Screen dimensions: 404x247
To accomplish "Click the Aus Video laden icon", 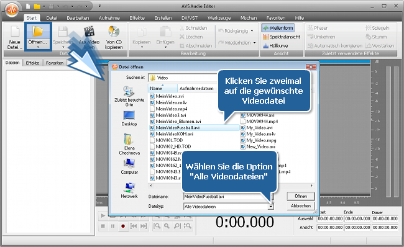I will click(89, 32).
